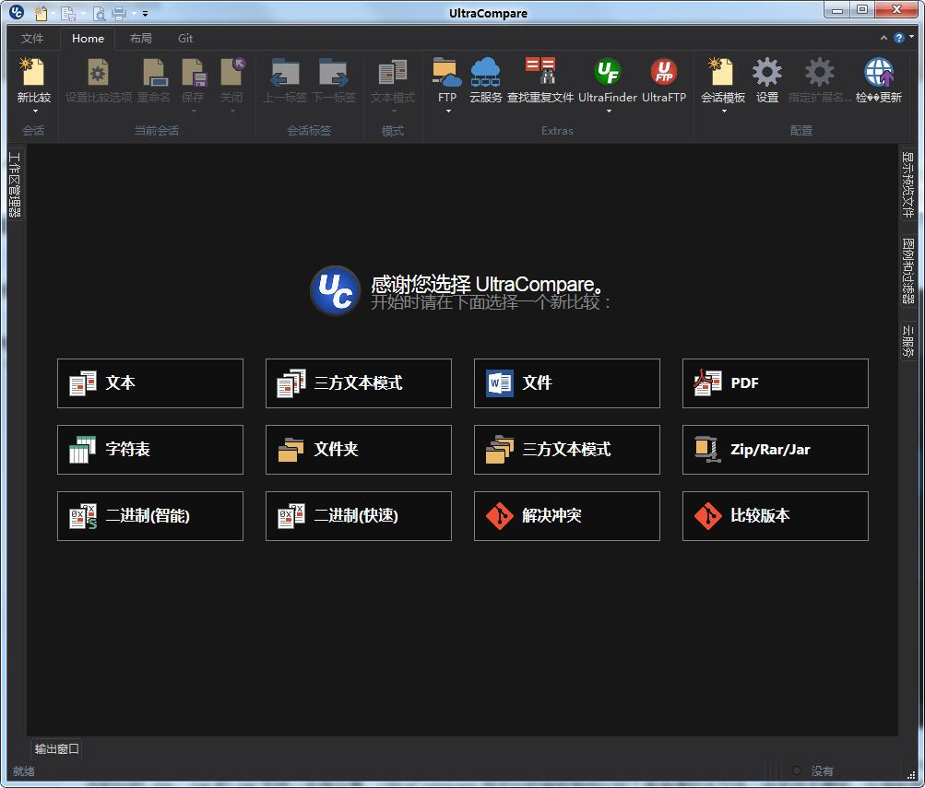Click the new file icon in quick access toolbar
925x788 pixels.
[x=41, y=12]
